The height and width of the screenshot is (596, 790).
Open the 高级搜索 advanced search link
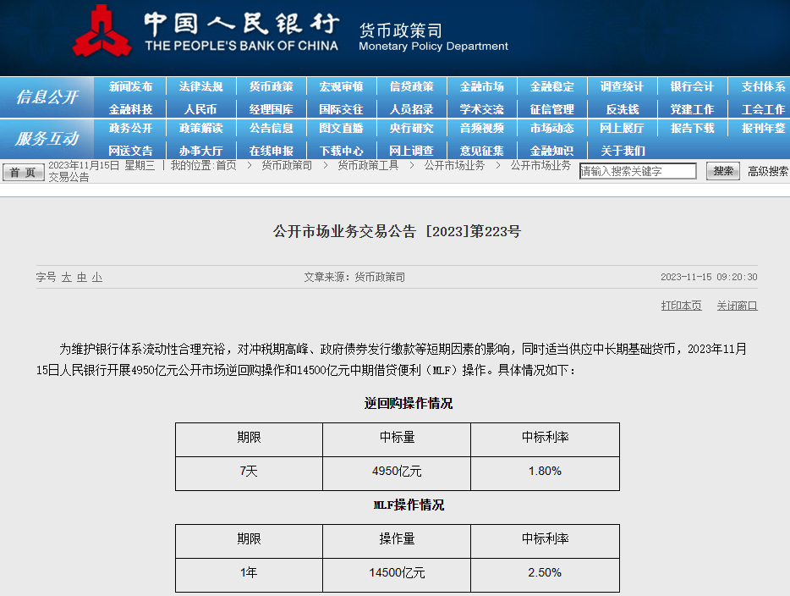pos(767,171)
